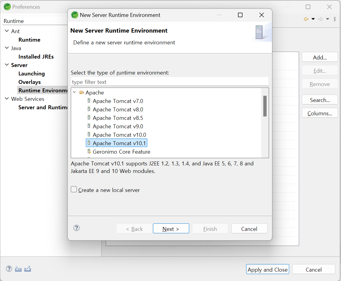Collapse the Web Services tree node
341x281 pixels.
pyautogui.click(x=7, y=99)
